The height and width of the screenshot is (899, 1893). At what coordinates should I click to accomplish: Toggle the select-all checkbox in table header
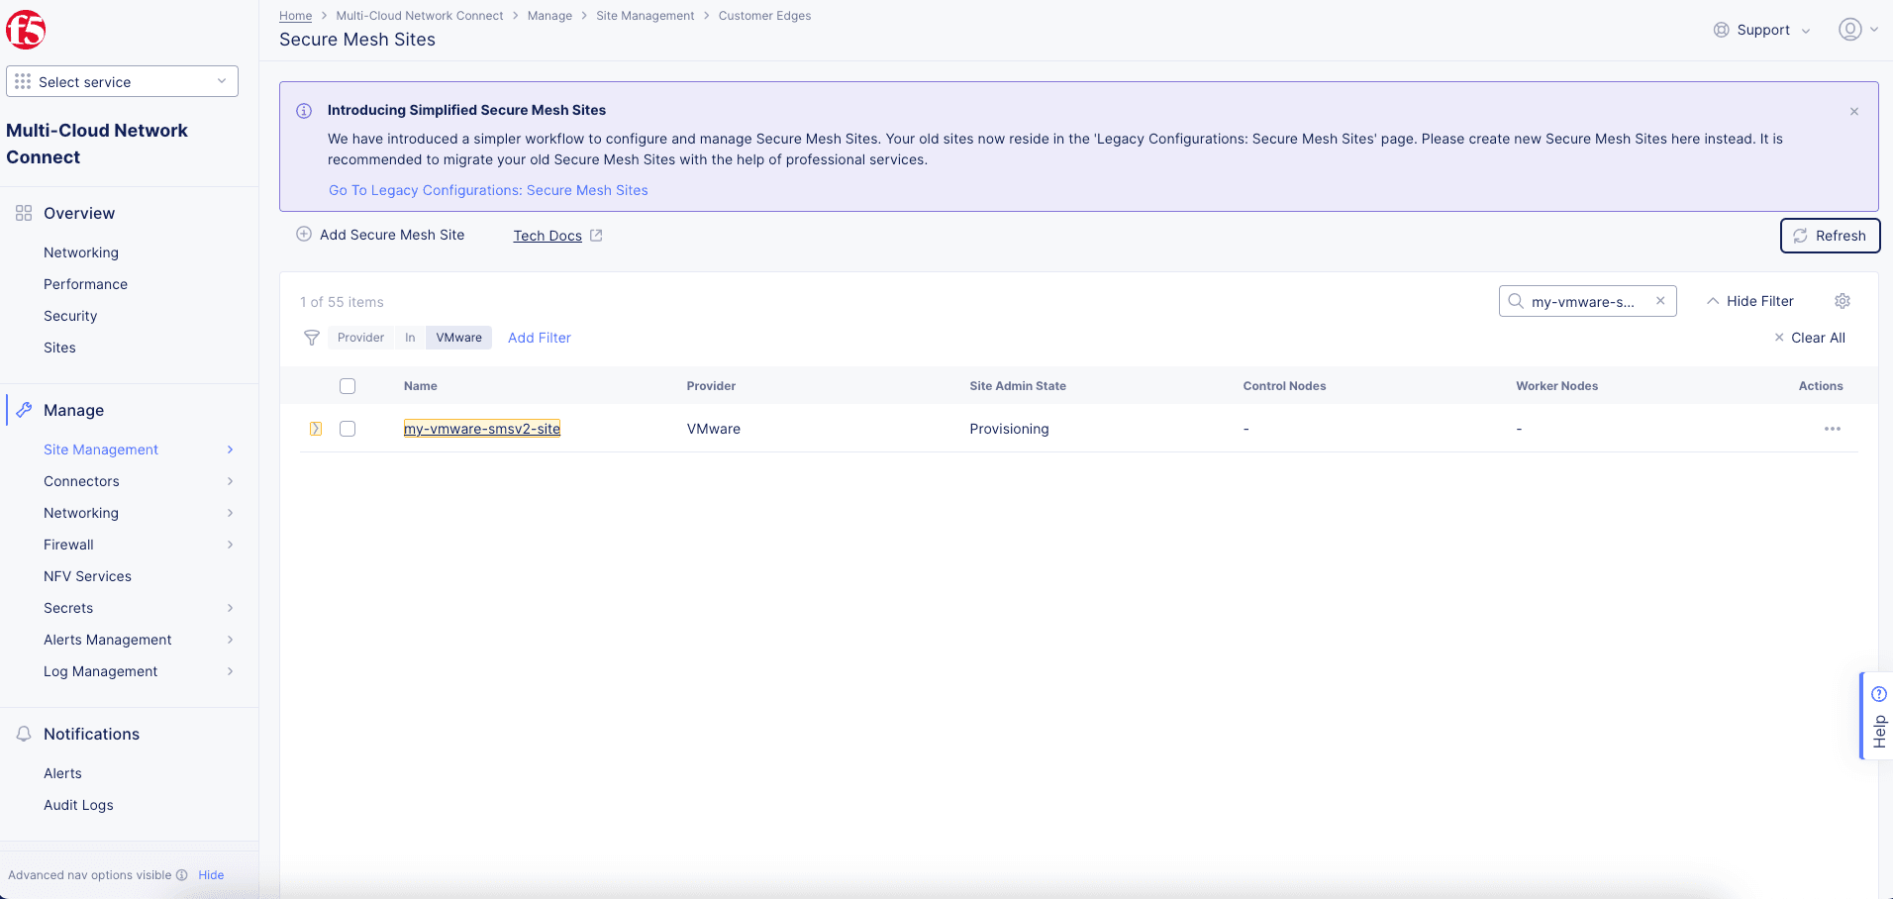(x=348, y=386)
